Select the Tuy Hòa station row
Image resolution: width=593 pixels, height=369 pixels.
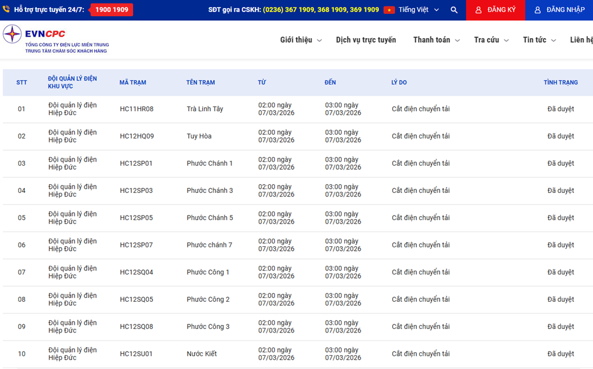coord(199,136)
